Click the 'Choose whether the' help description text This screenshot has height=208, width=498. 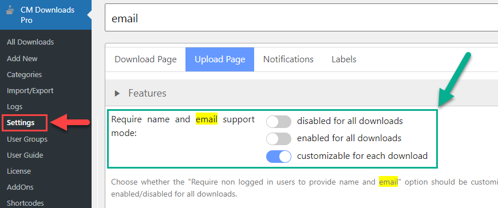[x=305, y=187]
